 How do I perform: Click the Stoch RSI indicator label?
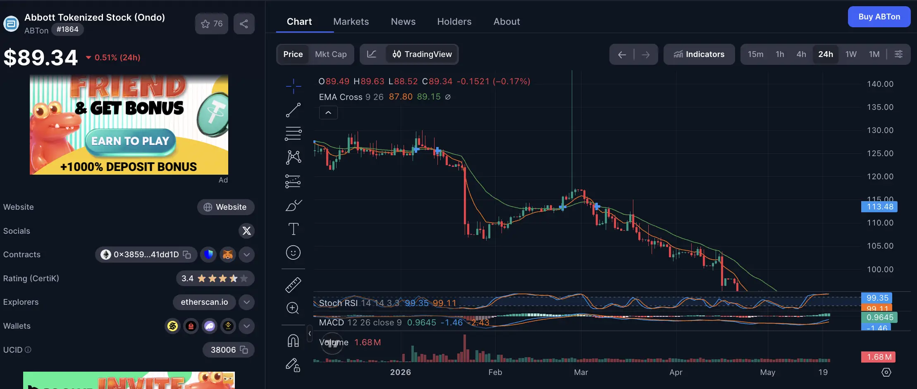coord(338,303)
